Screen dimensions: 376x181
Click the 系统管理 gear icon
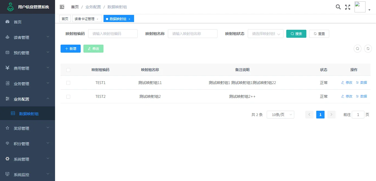coord(8,159)
